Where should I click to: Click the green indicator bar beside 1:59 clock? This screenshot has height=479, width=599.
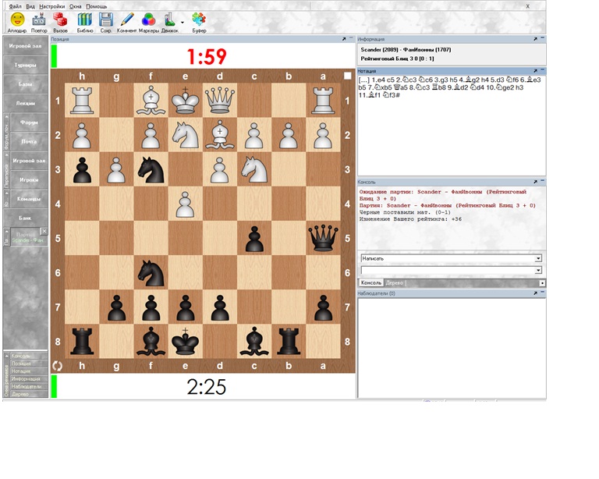(x=55, y=55)
